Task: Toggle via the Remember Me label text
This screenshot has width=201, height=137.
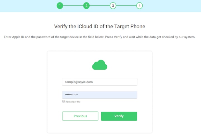Action: [73, 102]
